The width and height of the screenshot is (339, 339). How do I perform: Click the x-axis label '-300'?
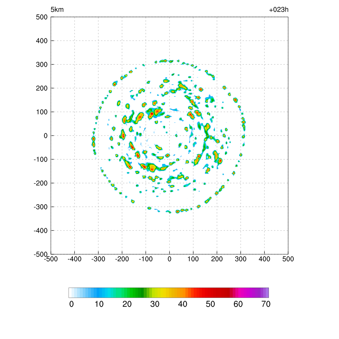click(x=98, y=259)
